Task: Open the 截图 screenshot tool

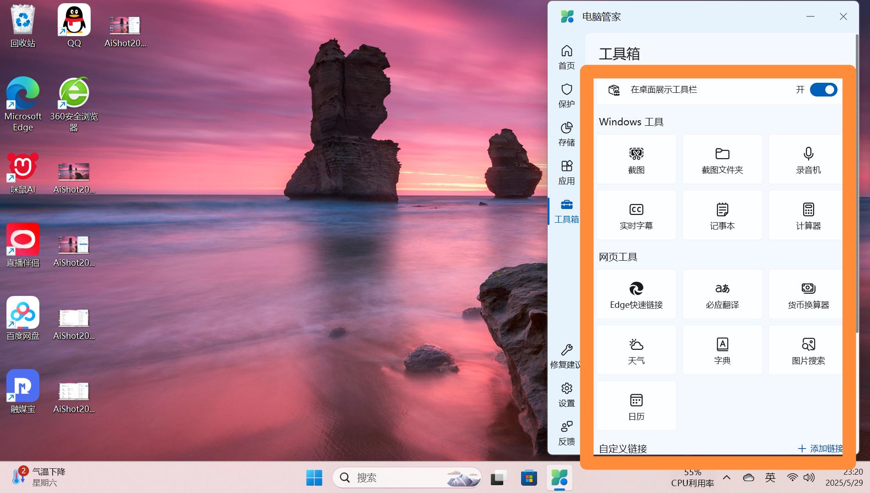Action: [636, 160]
